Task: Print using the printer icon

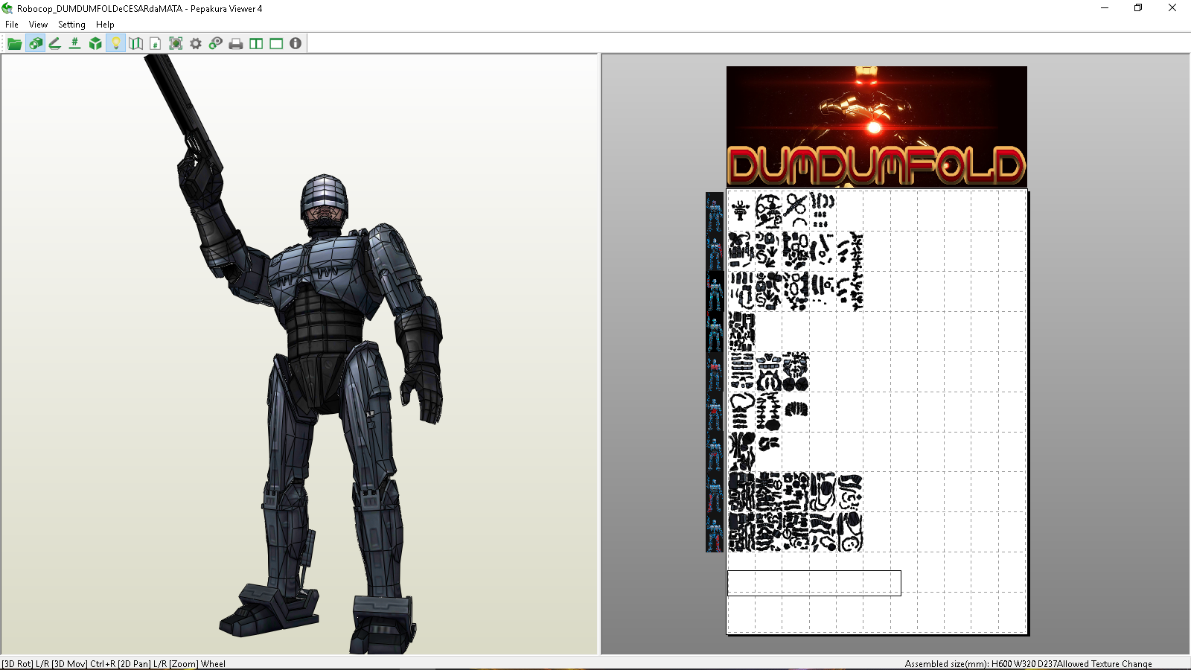Action: [x=236, y=44]
